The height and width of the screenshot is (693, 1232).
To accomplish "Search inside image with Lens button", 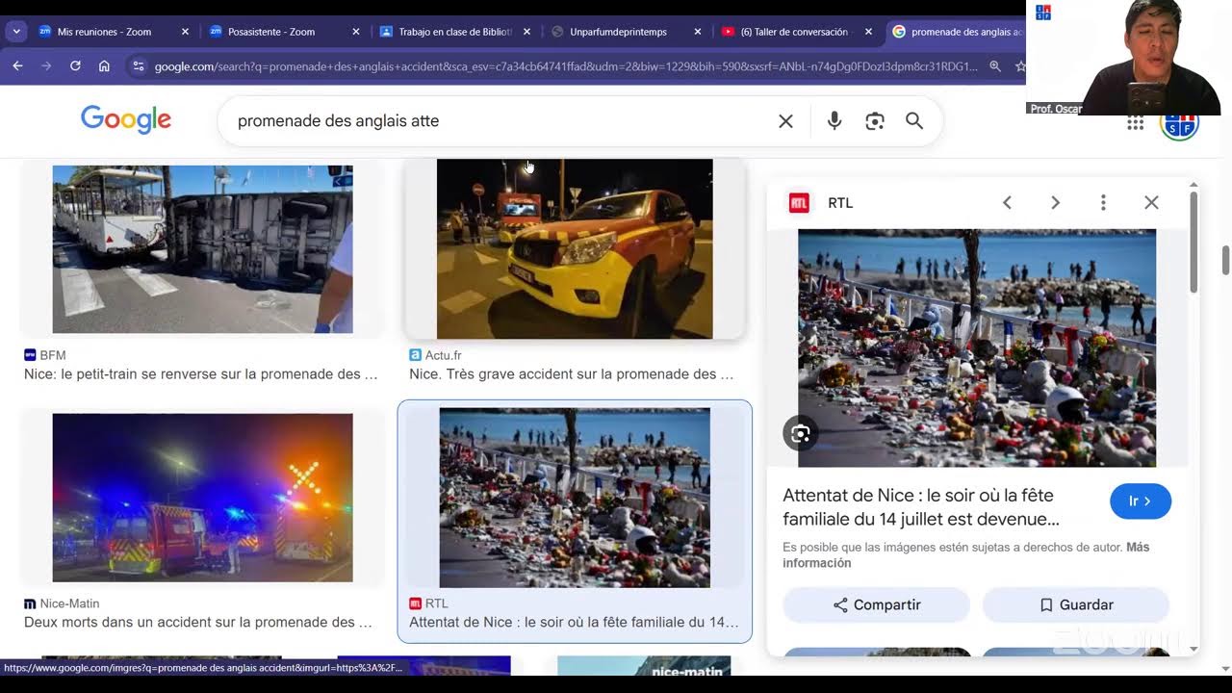I will point(801,434).
